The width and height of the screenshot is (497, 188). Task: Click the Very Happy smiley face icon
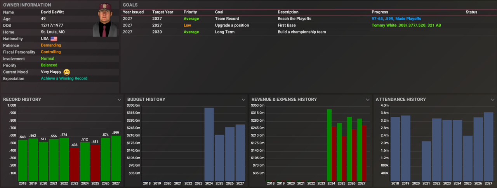point(67,72)
